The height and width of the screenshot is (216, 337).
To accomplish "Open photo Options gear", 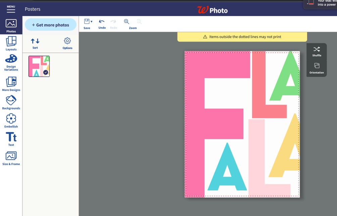I will [67, 43].
